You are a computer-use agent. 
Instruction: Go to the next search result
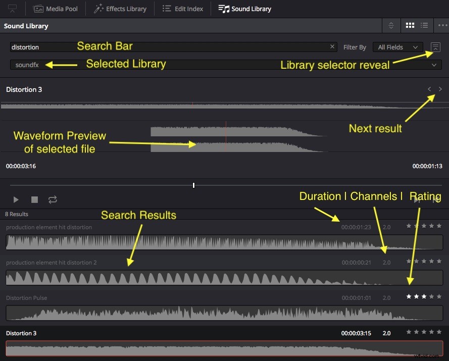(x=440, y=89)
